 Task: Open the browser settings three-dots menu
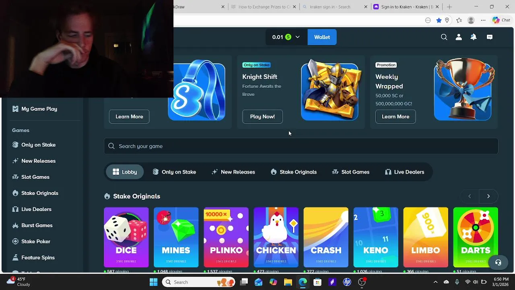pos(483,20)
